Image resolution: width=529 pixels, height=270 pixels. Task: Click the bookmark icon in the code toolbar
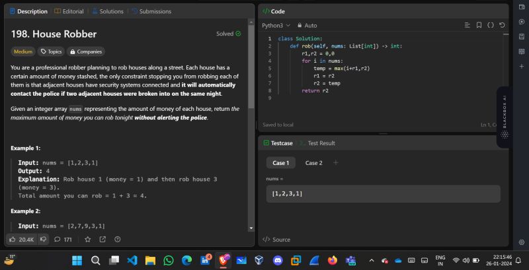click(x=479, y=25)
